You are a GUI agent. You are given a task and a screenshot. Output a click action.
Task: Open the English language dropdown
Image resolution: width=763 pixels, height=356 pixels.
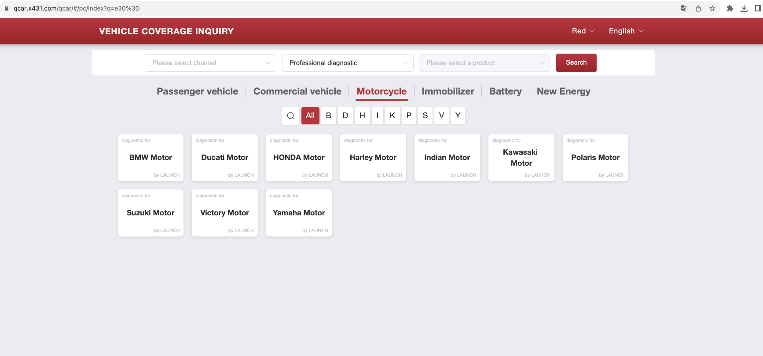(626, 31)
